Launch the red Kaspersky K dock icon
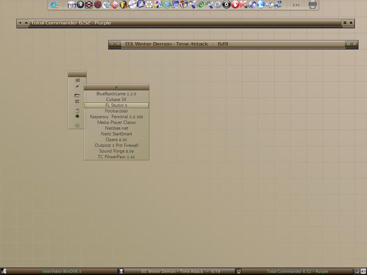 (x=244, y=4)
